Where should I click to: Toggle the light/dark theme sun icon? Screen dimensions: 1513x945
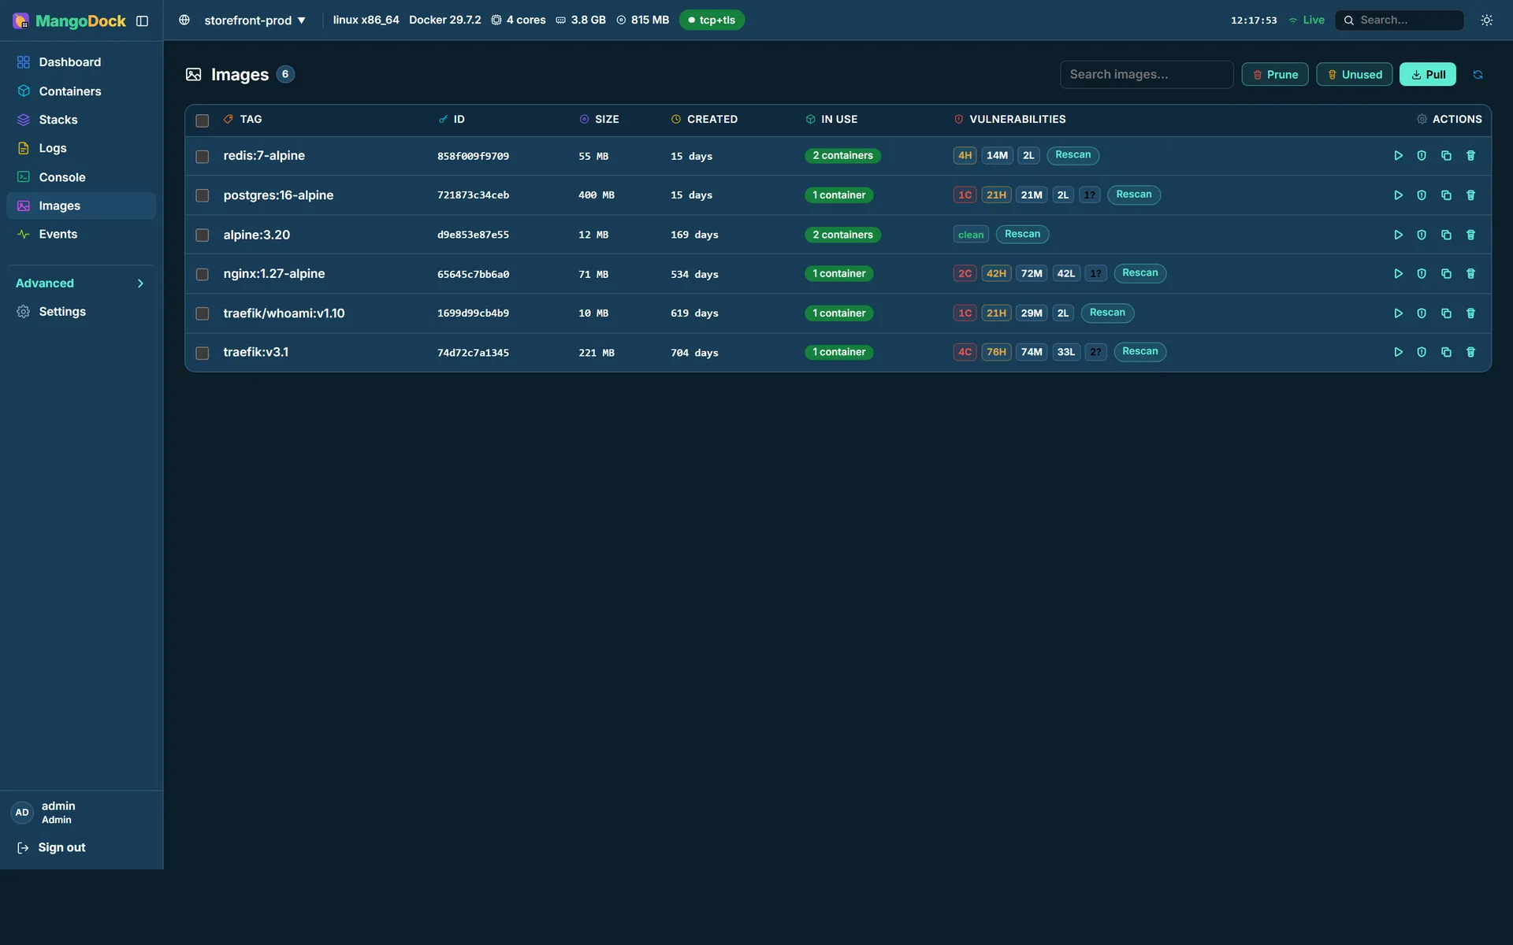[1486, 20]
